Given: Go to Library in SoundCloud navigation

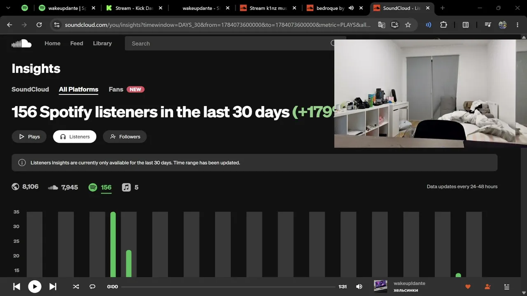Looking at the screenshot, I should pos(102,43).
